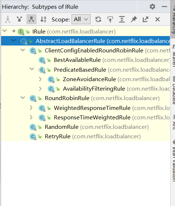Click the RetryRule public lock icon
This screenshot has width=175, height=206.
pyautogui.click(x=40, y=136)
